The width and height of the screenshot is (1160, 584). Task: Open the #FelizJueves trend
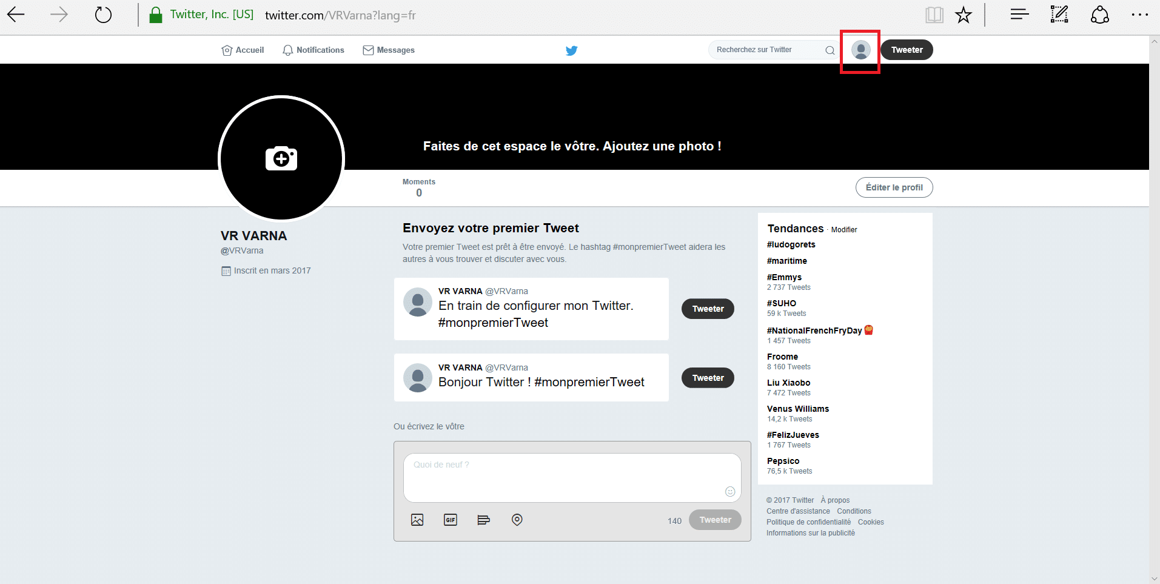click(x=793, y=435)
